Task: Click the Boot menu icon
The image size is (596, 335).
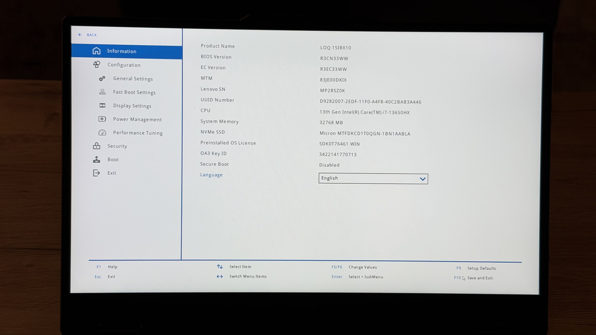Action: click(x=97, y=159)
